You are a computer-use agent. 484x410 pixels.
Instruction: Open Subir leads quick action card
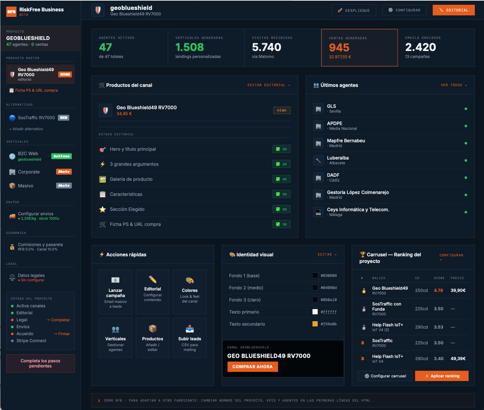coord(190,338)
